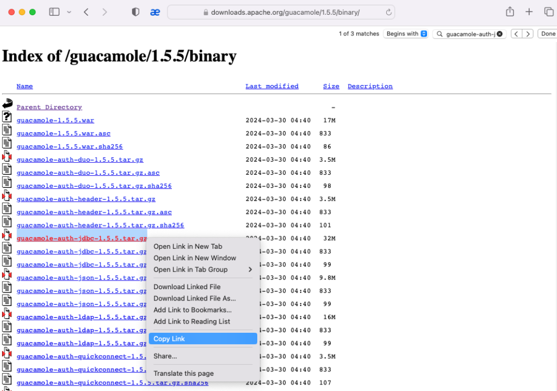Open guacamole-auth-duo-1.5.5.tar.gz.sha256 link
This screenshot has width=557, height=391.
(x=94, y=186)
